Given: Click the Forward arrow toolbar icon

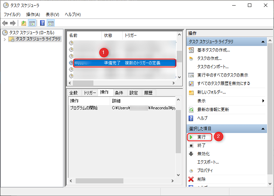Looking at the screenshot, I should click(x=13, y=23).
